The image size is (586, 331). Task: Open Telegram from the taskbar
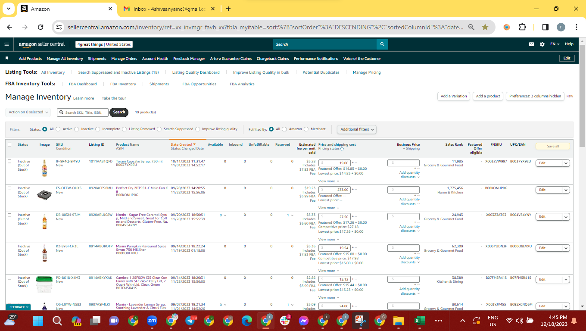[190, 321]
